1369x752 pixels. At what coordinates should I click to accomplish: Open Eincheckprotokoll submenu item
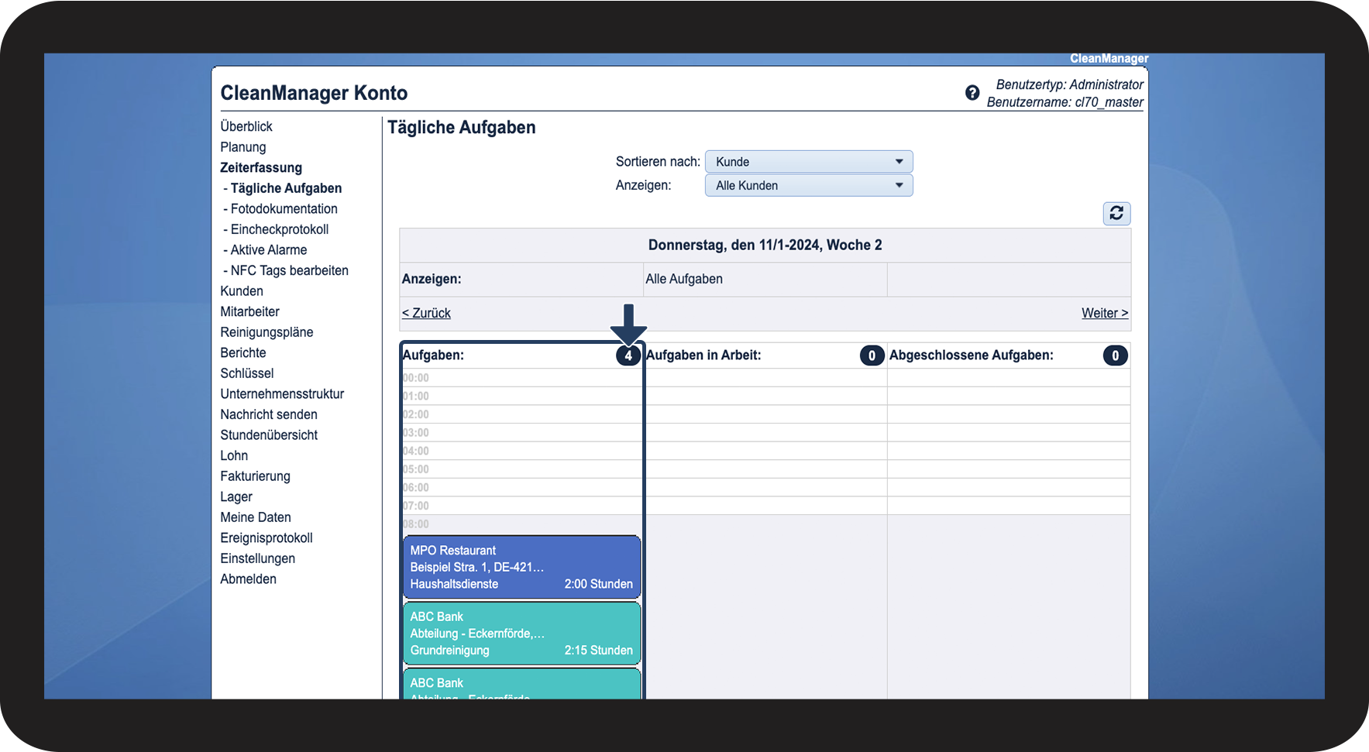pos(279,229)
